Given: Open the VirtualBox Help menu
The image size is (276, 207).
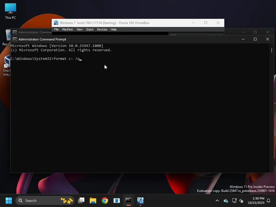Looking at the screenshot, I should click(x=113, y=29).
